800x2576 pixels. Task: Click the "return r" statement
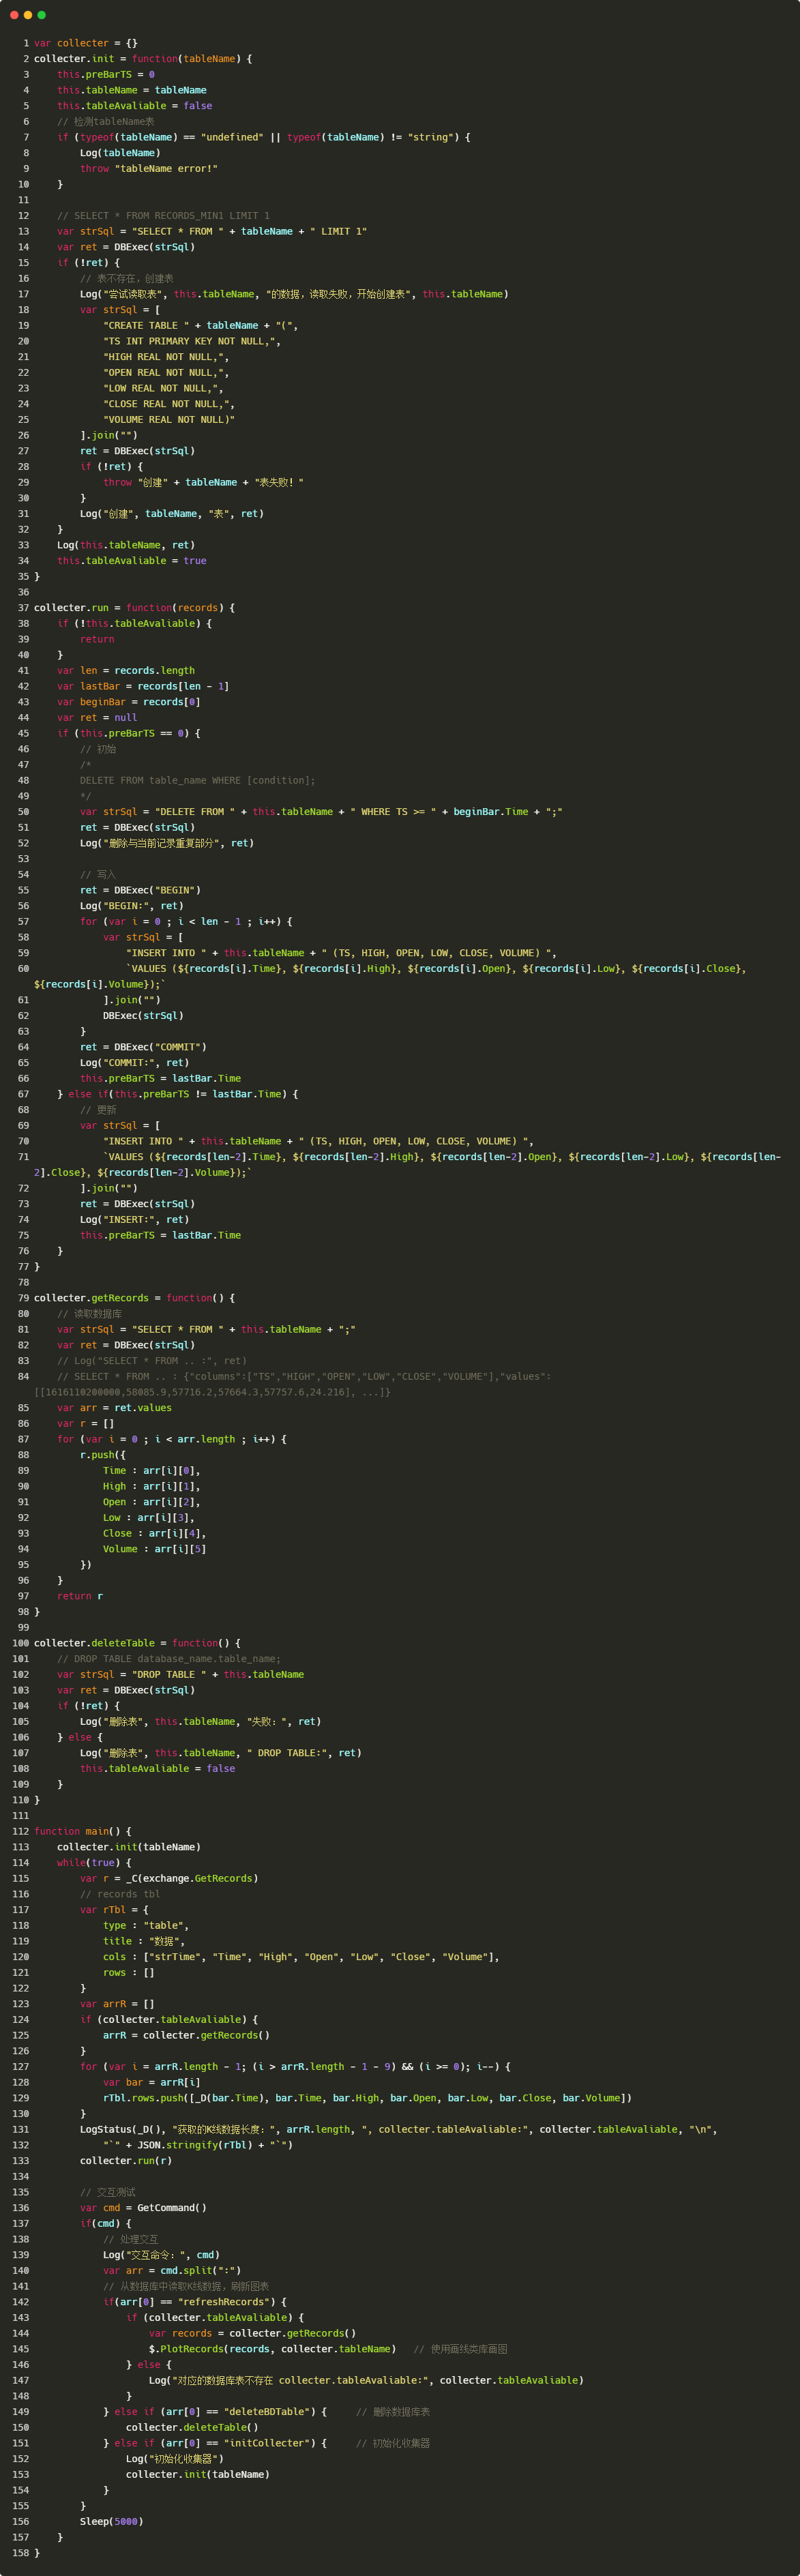[80, 1596]
